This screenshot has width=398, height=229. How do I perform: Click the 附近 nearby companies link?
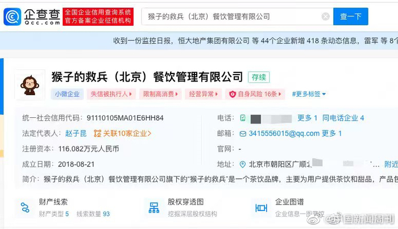pos(391,165)
